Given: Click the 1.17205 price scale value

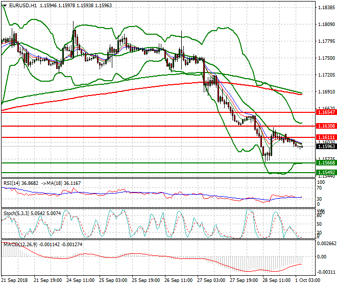Looking at the screenshot, I should [x=326, y=75].
